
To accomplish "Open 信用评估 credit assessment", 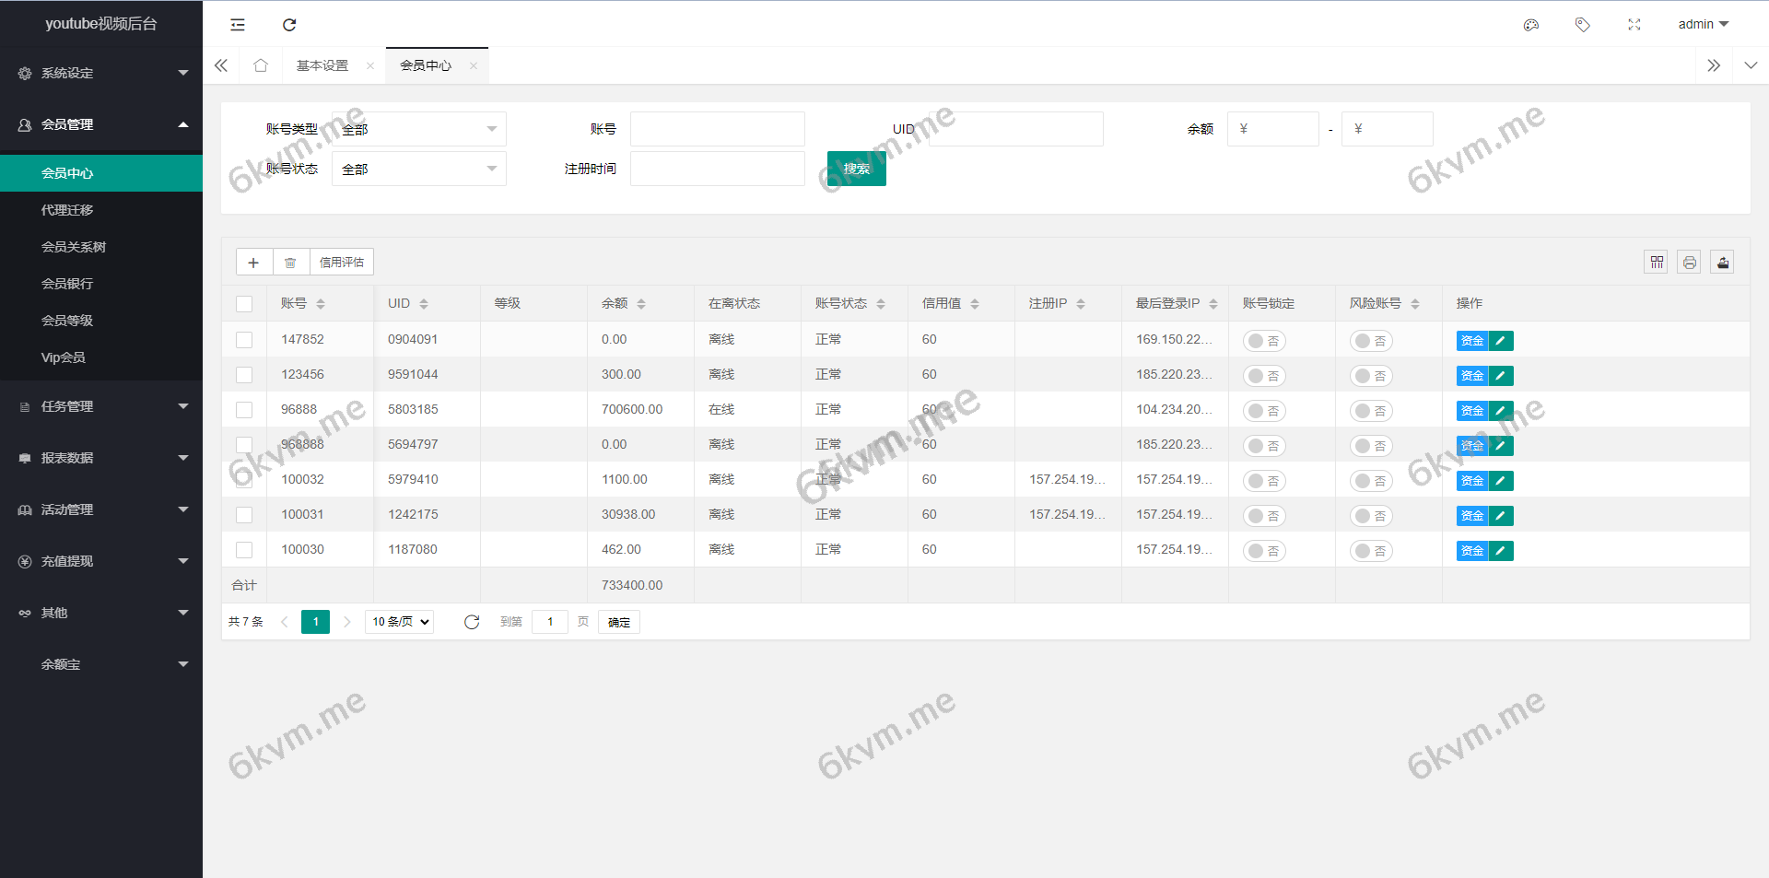I will point(343,262).
